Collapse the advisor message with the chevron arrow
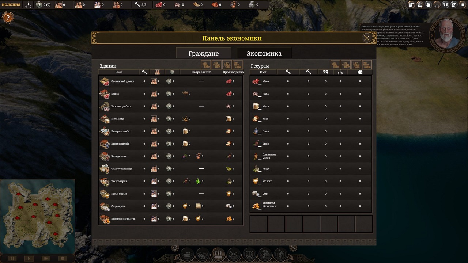468x263 pixels. [431, 35]
